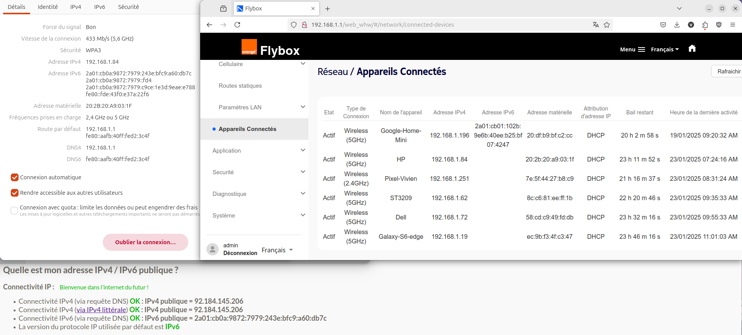
Task: Open the Firefox hamburger application menu
Action: pos(733,25)
